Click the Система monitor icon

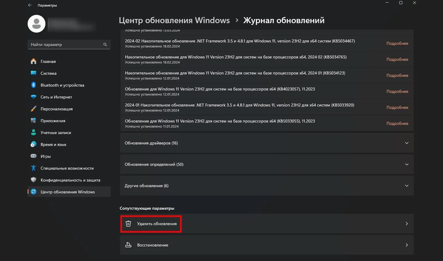tap(34, 73)
